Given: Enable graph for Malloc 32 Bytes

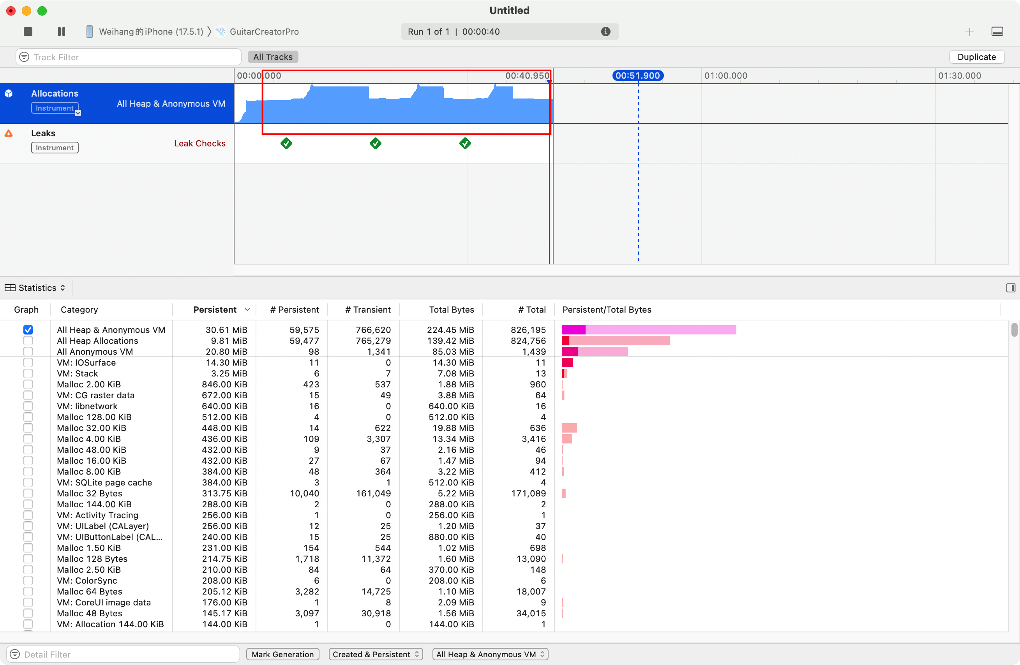Looking at the screenshot, I should tap(28, 493).
